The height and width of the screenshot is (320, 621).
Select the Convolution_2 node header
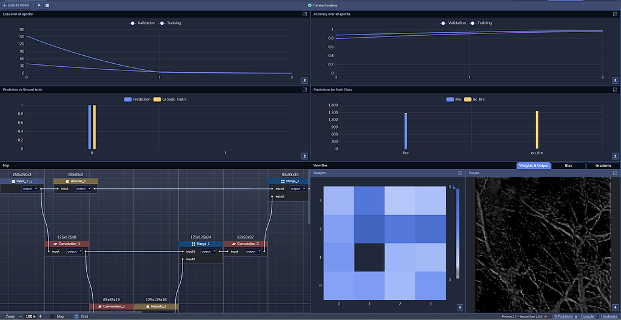[x=112, y=306]
